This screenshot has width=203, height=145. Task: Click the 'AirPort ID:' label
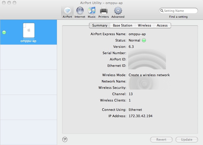tap(118, 59)
